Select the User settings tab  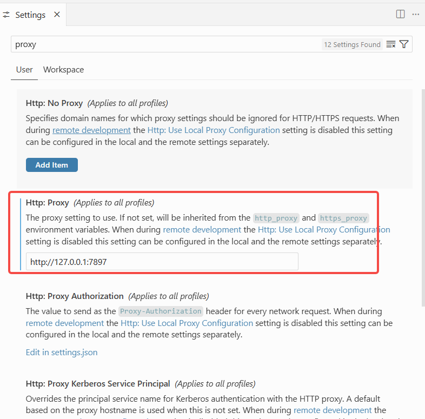tap(24, 70)
